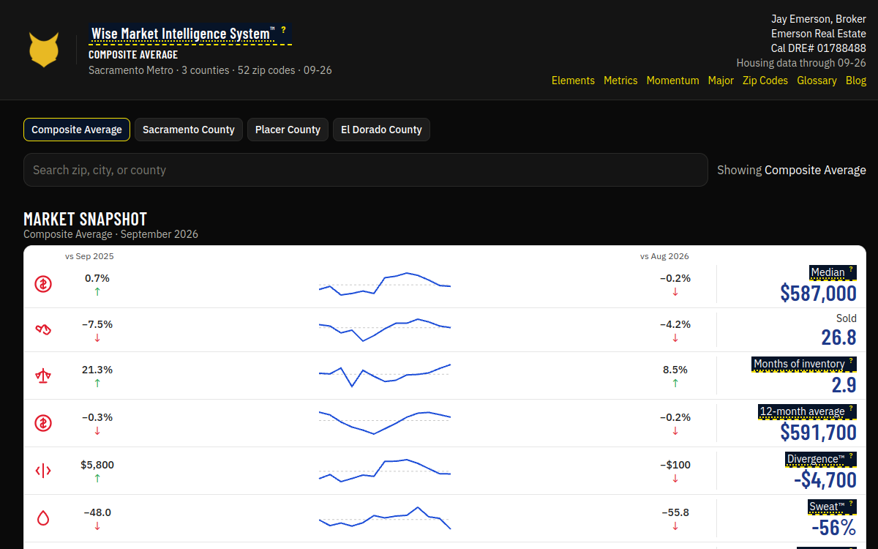The width and height of the screenshot is (878, 549).
Task: Click the MARKET SNAPSHOT heading
Action: pyautogui.click(x=86, y=219)
